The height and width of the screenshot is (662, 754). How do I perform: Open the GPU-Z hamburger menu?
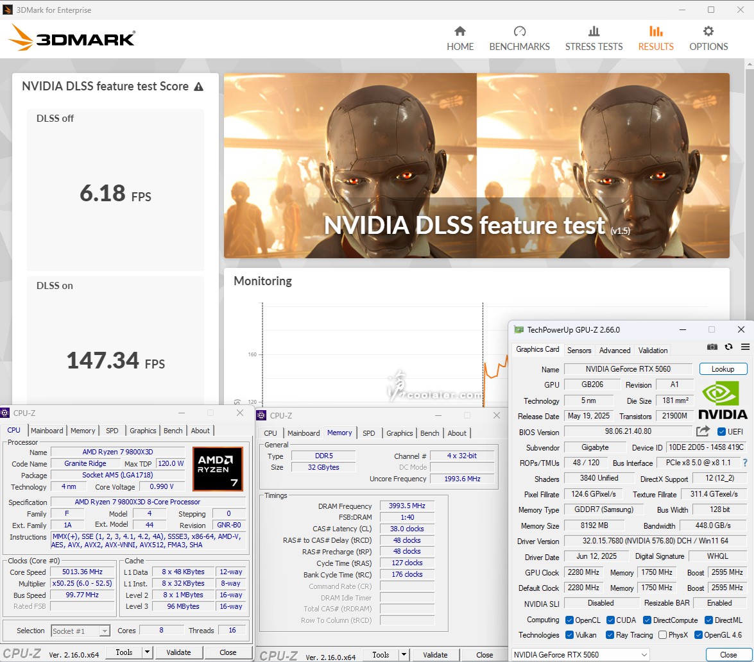click(746, 347)
